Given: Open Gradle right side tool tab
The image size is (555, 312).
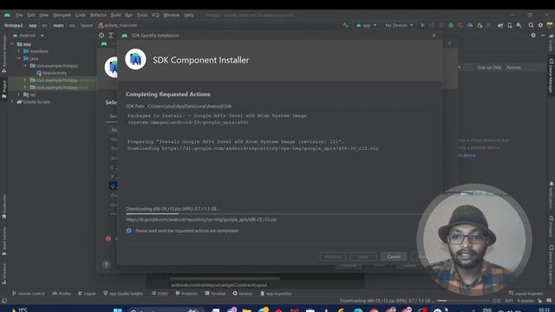Looking at the screenshot, I should (x=551, y=43).
